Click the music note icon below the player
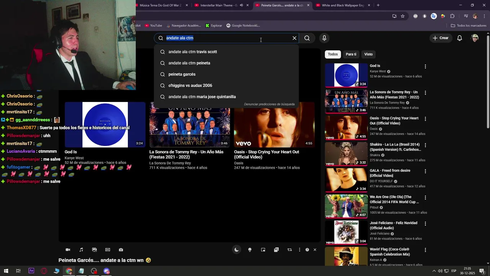Screen dimensions: 490x276 [81, 250]
